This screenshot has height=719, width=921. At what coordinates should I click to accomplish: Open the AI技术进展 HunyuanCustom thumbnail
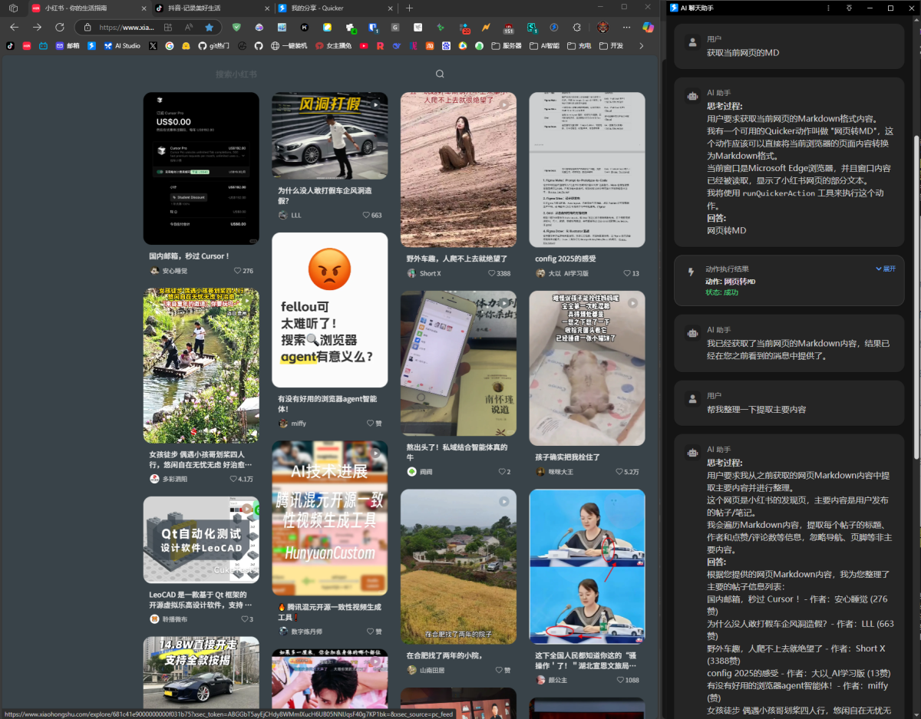(x=329, y=518)
